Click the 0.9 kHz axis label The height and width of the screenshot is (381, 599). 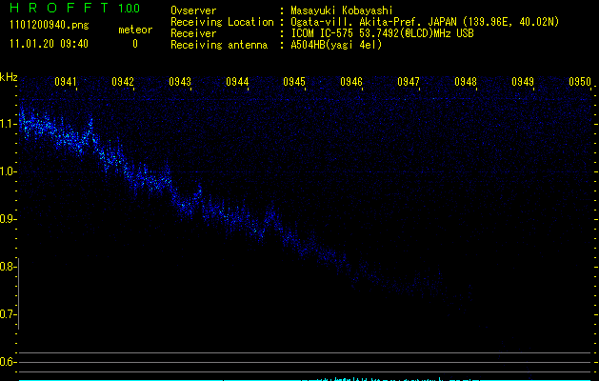pos(9,219)
